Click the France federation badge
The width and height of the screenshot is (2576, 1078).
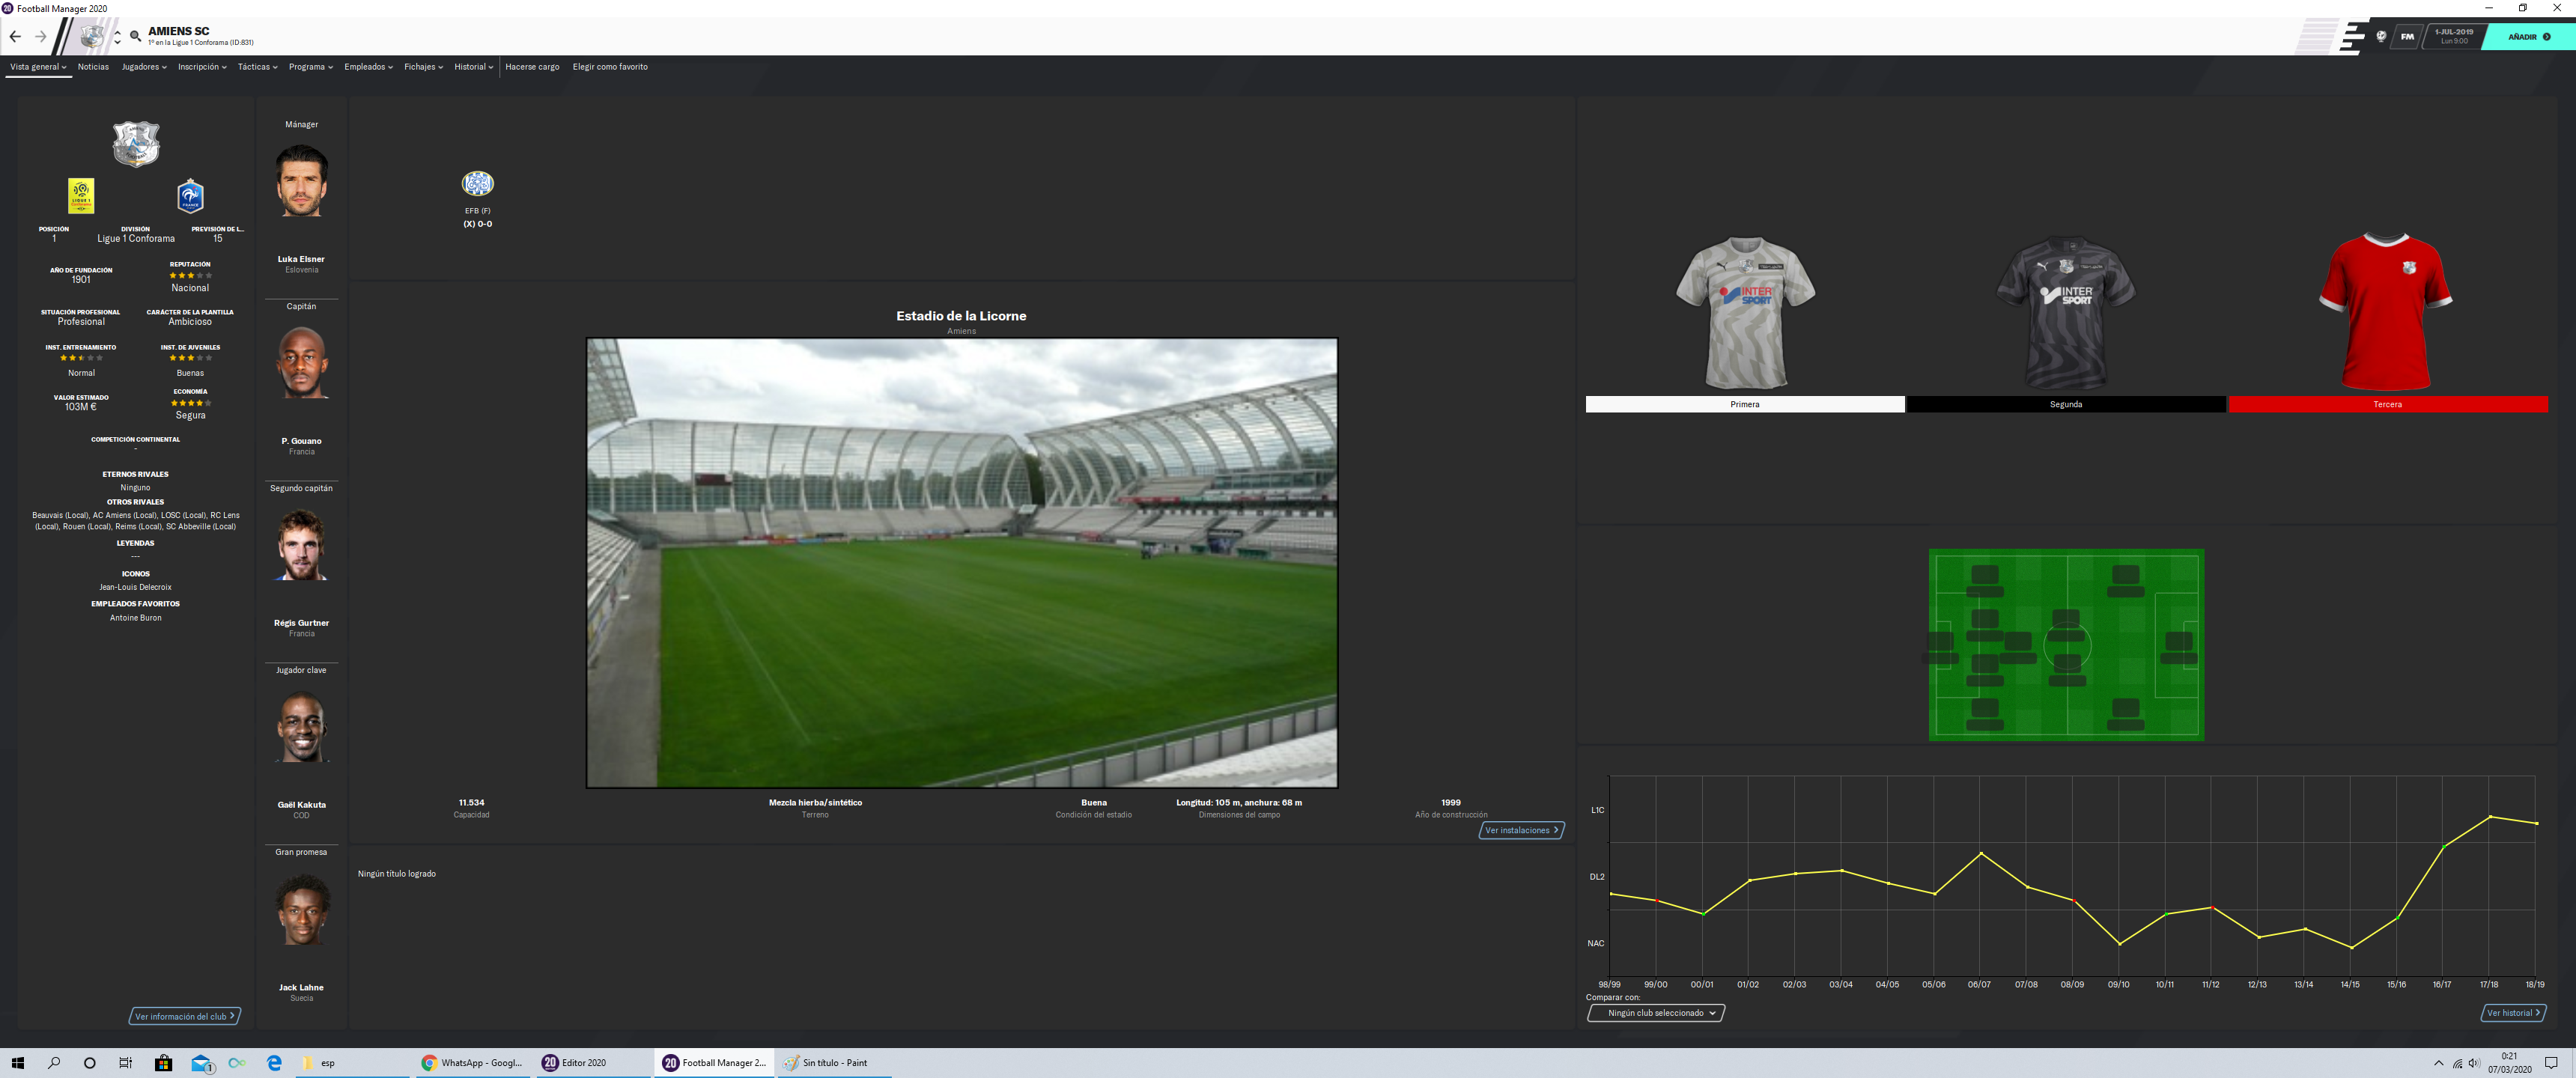(190, 196)
